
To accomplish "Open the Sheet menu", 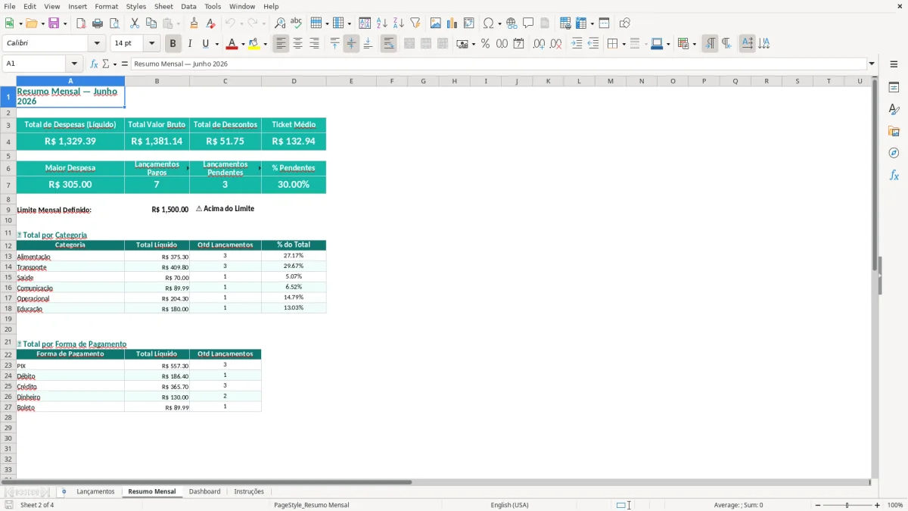I will pyautogui.click(x=163, y=6).
